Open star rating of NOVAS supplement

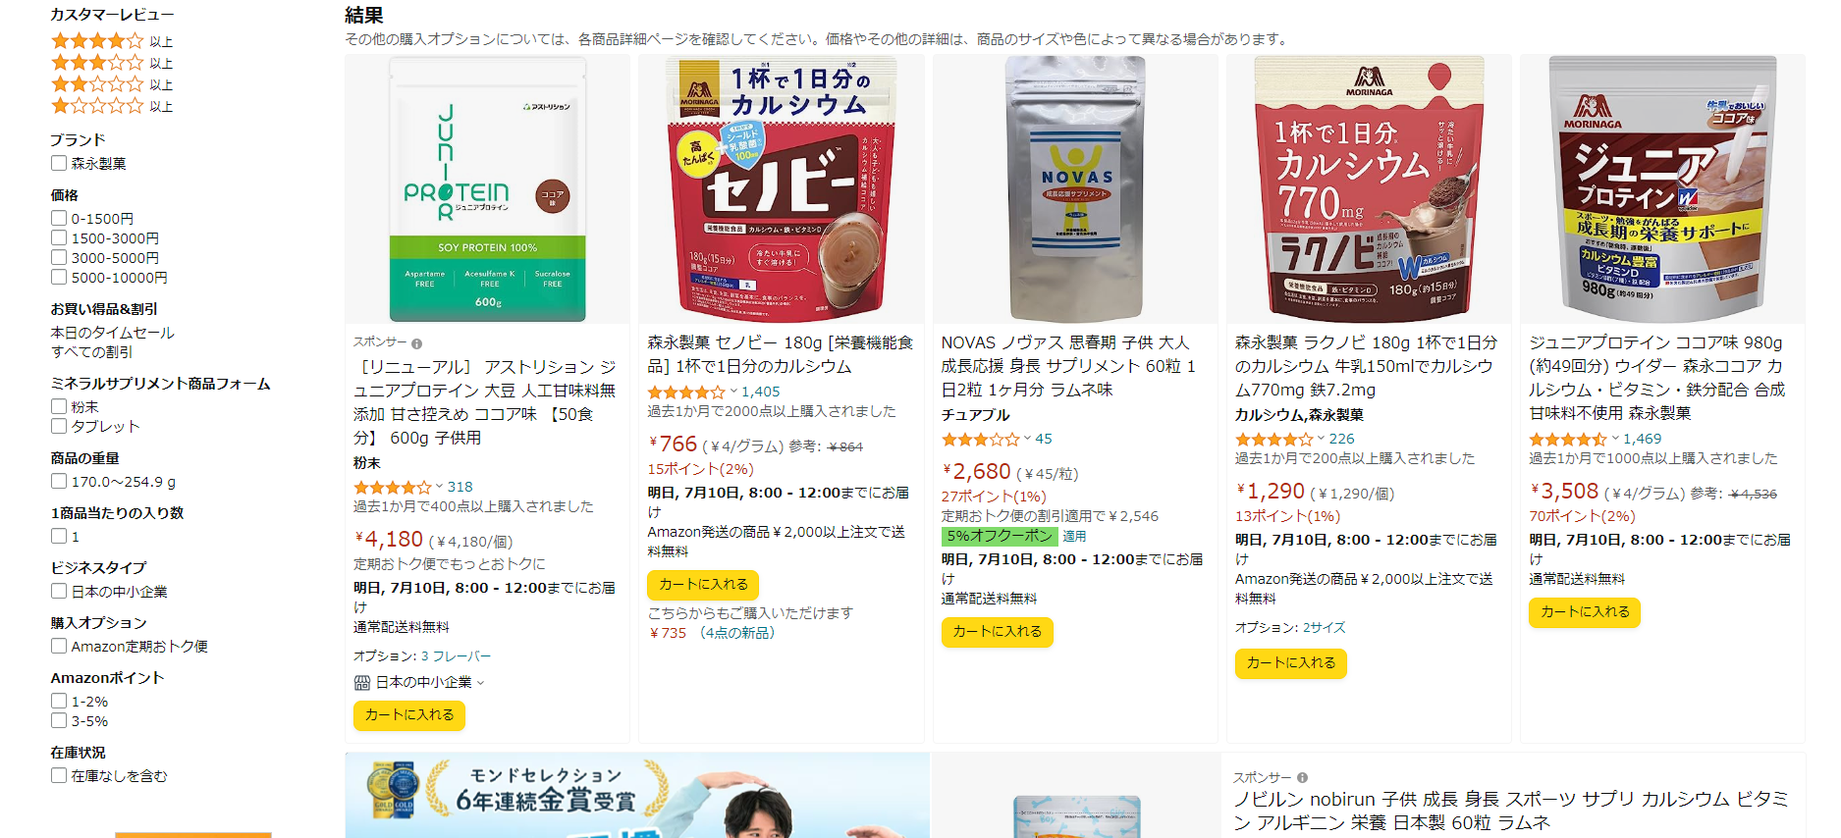(x=980, y=440)
